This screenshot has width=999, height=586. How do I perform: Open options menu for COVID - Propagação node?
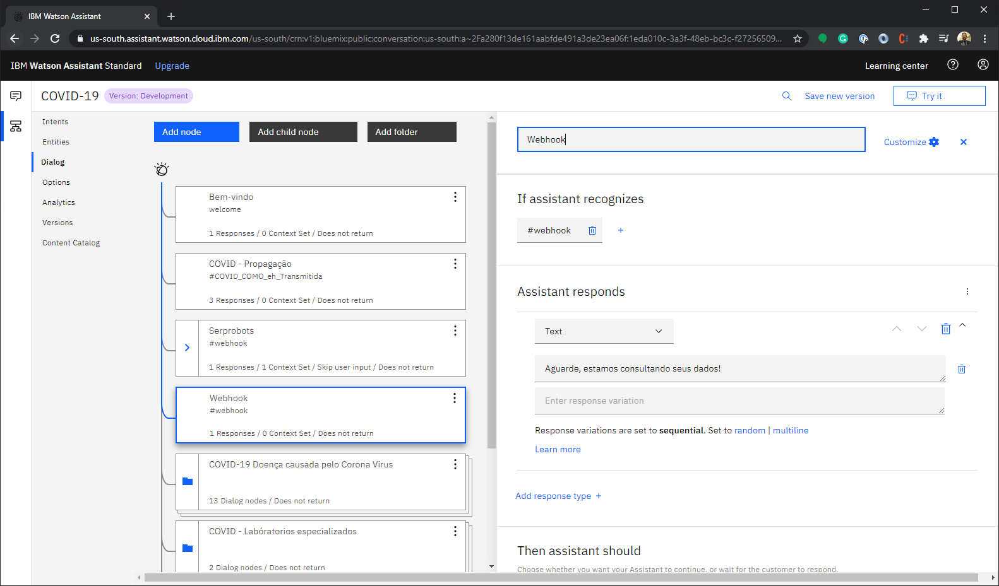point(455,264)
